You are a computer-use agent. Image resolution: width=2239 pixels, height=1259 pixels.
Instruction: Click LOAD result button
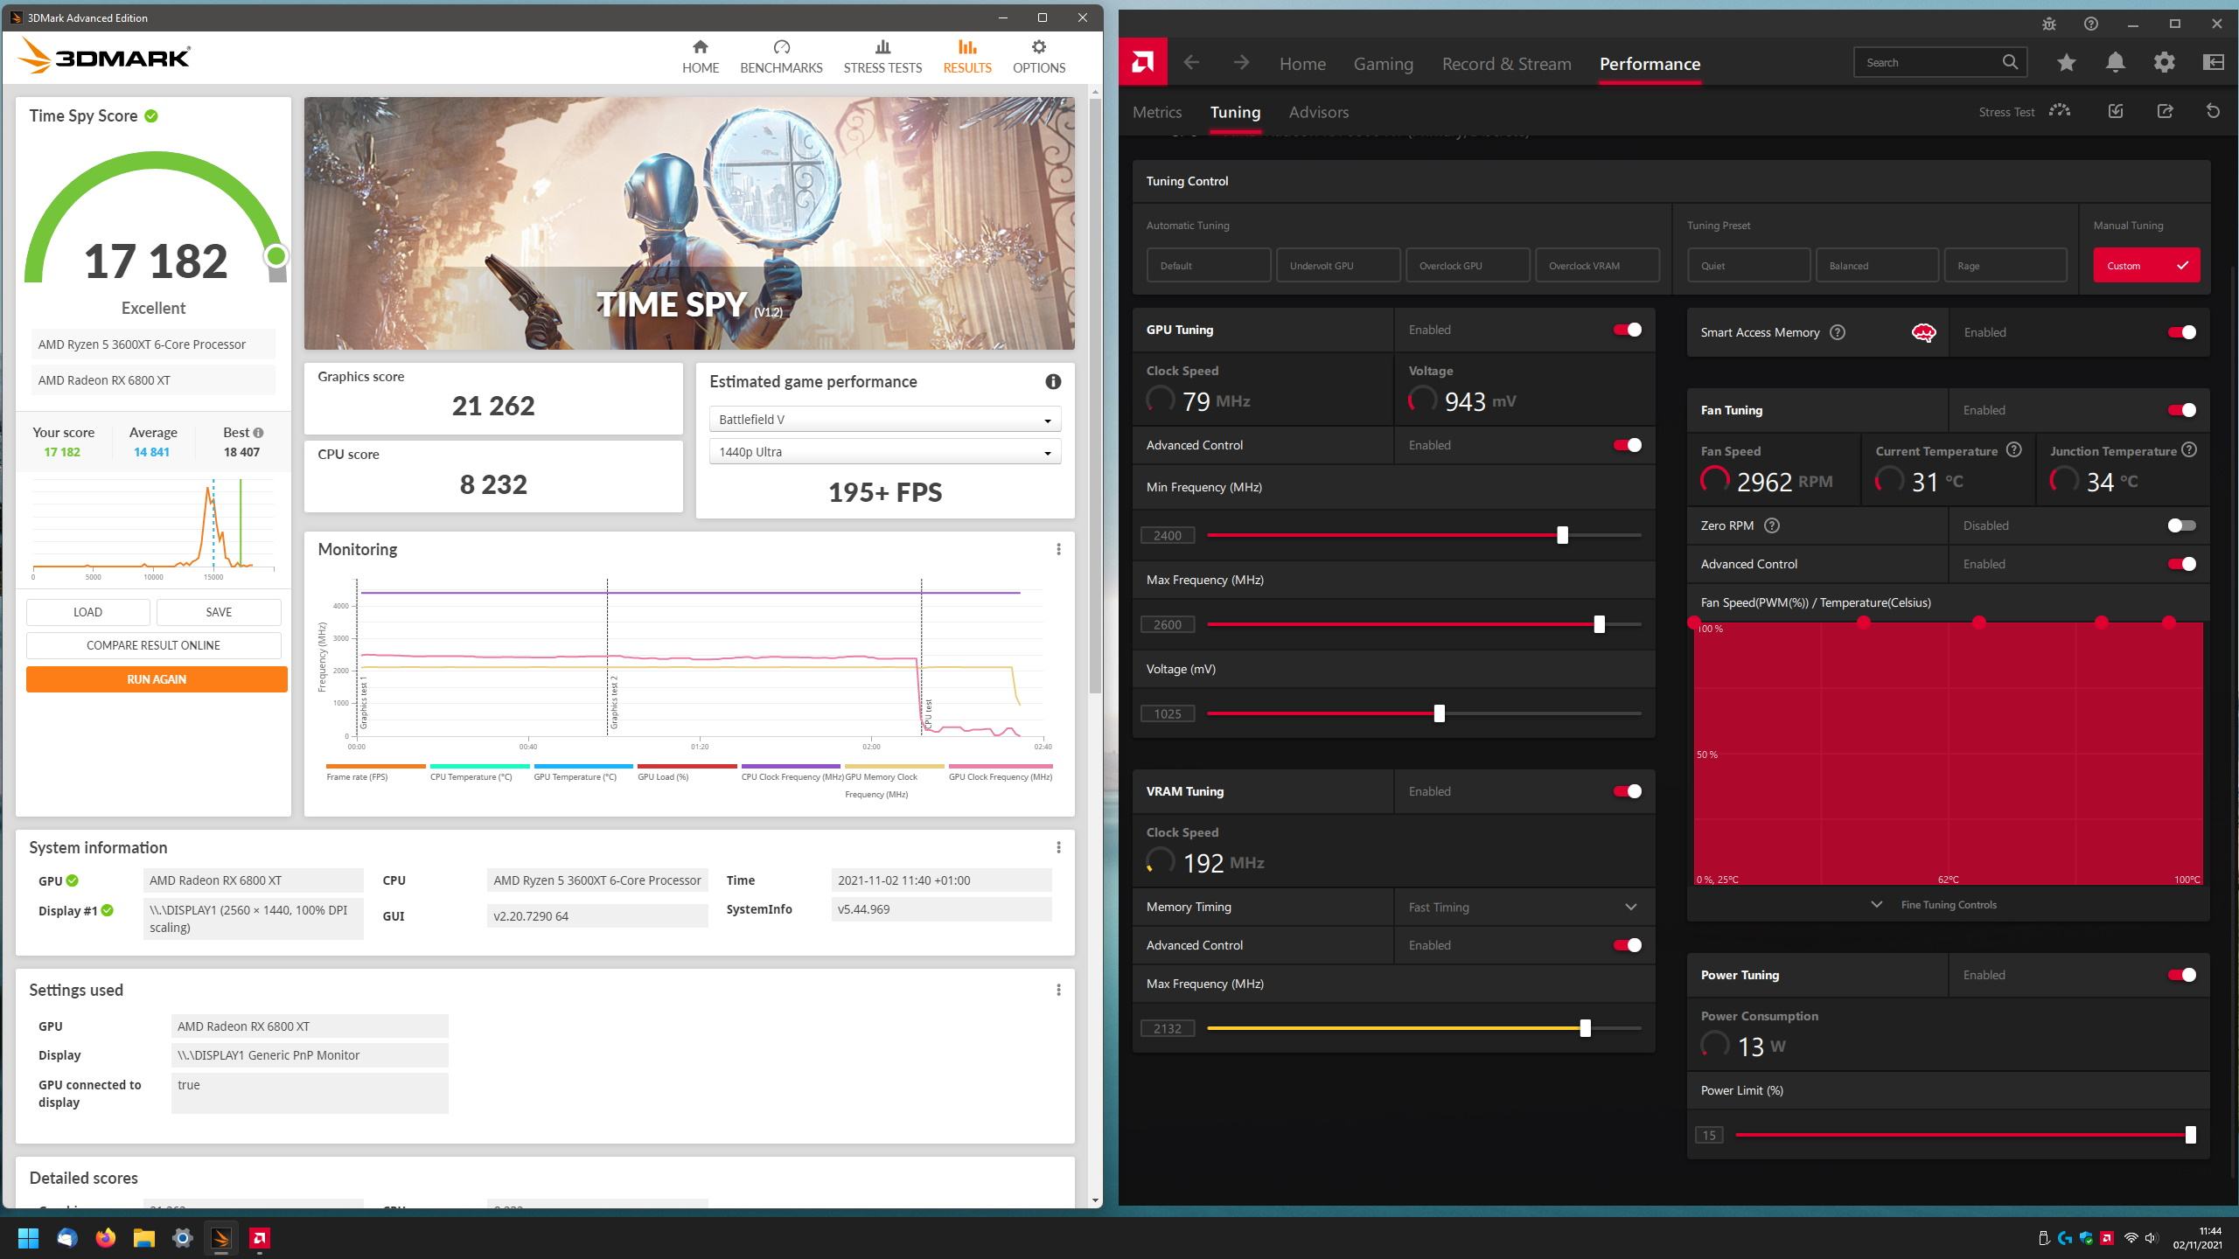87,612
